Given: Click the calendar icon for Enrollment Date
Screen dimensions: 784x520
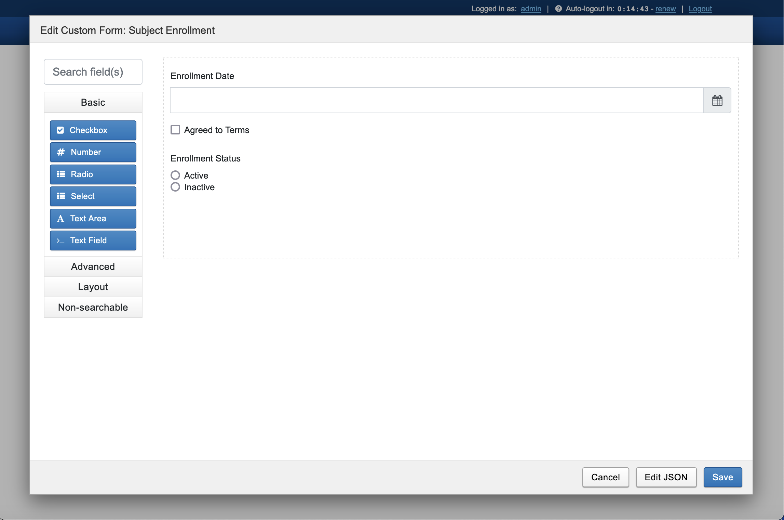Looking at the screenshot, I should point(717,101).
